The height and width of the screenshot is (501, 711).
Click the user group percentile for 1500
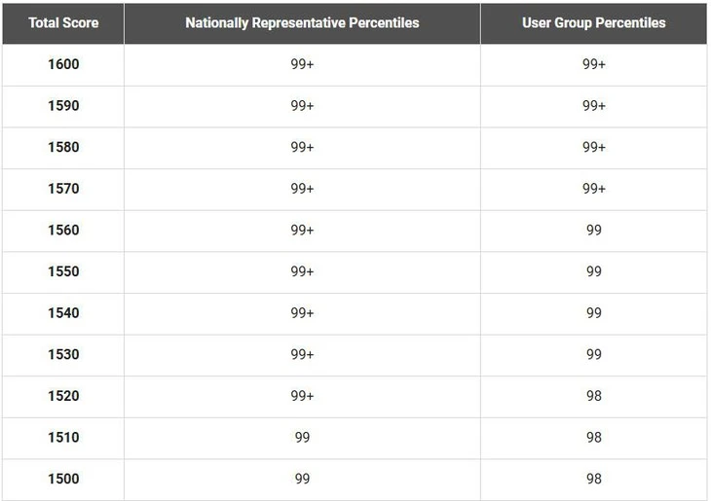coord(593,479)
